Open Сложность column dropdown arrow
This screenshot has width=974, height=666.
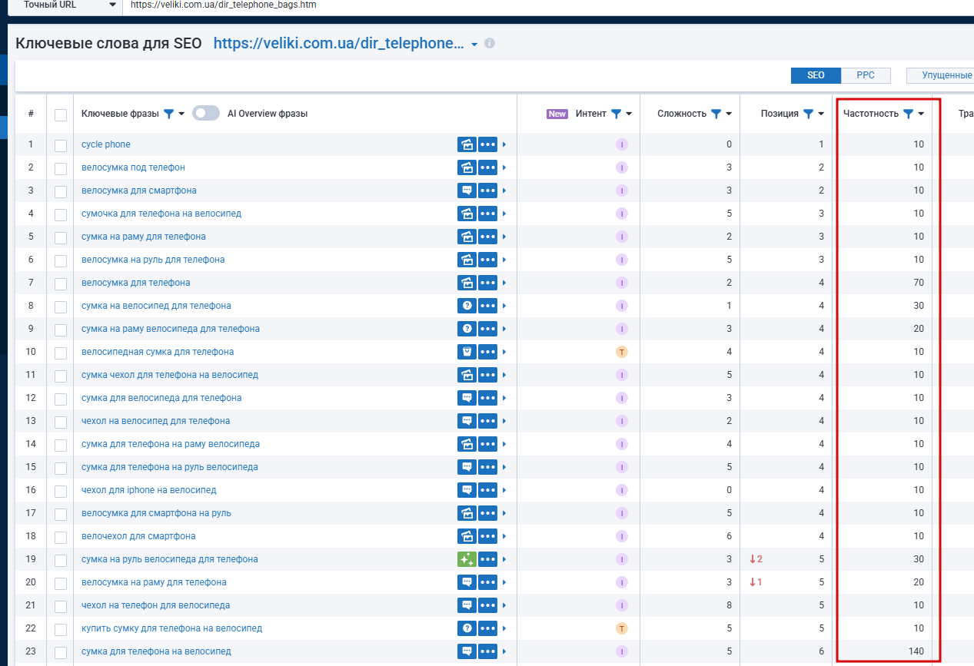point(729,114)
